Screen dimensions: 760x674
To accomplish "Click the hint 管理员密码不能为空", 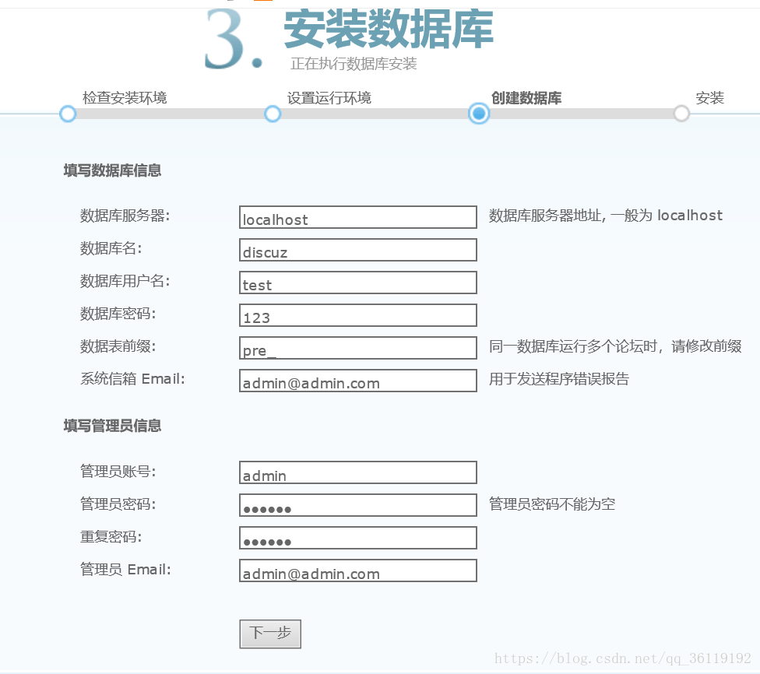I will (x=551, y=504).
